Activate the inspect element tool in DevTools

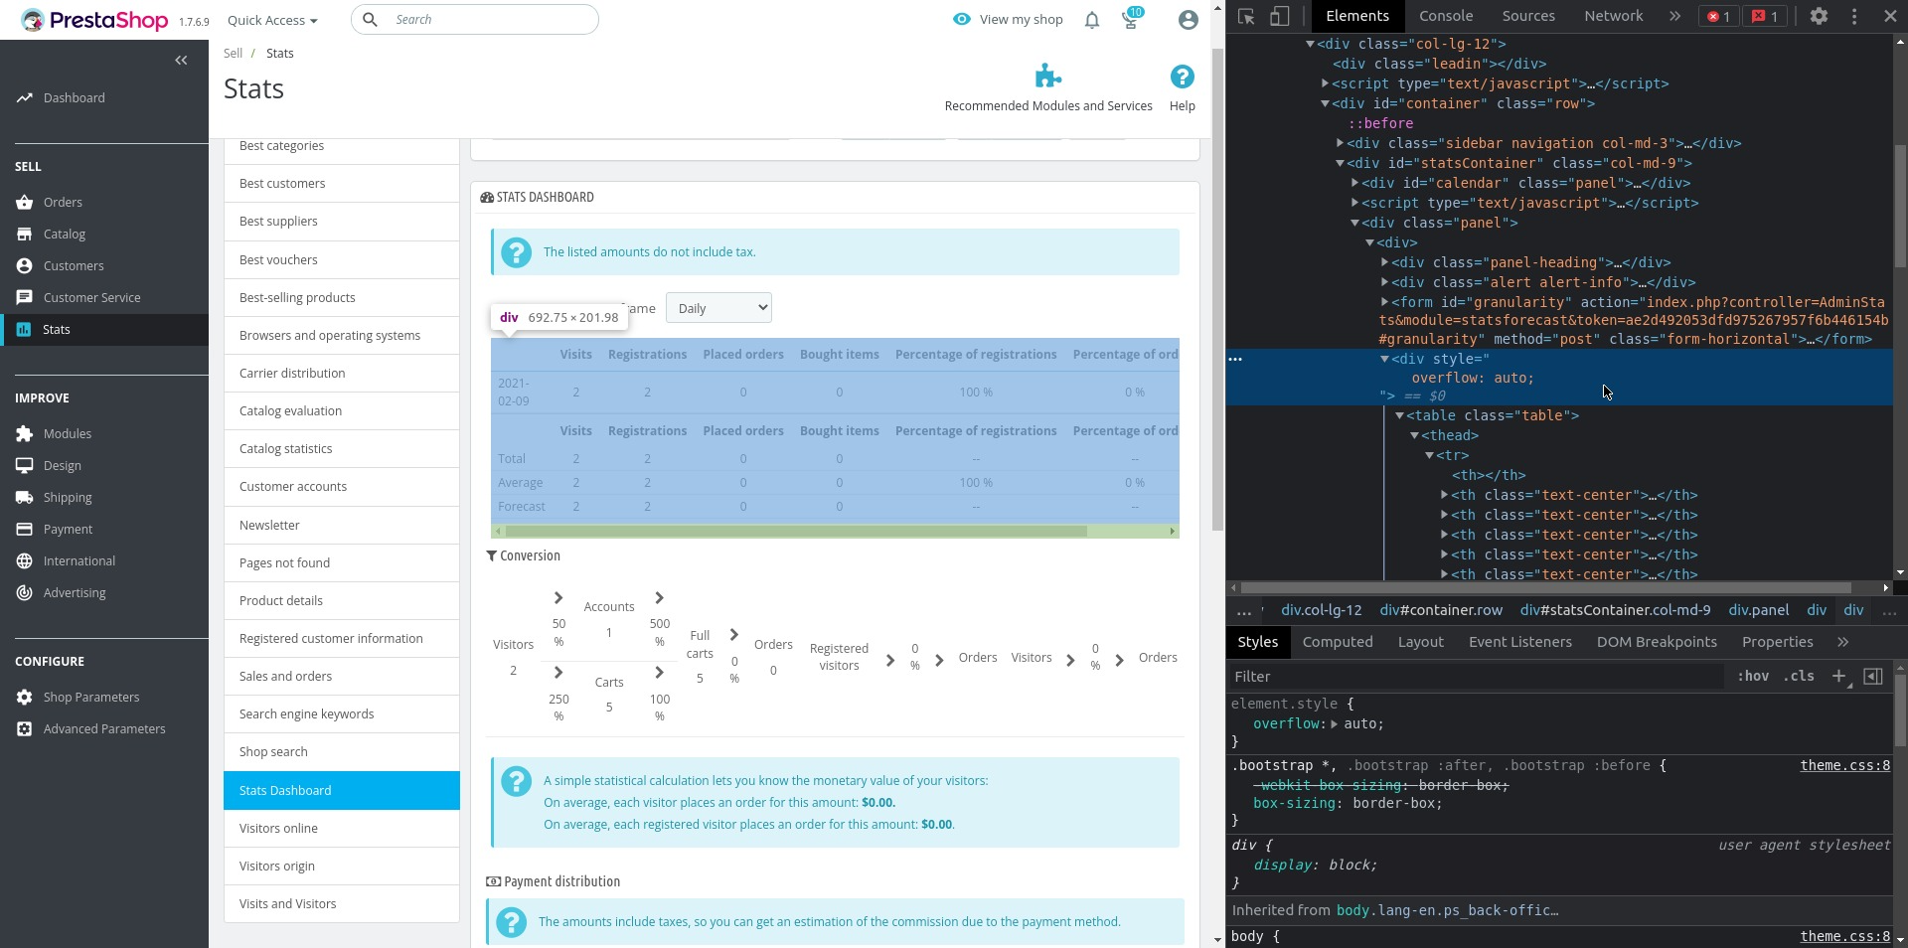(1247, 16)
